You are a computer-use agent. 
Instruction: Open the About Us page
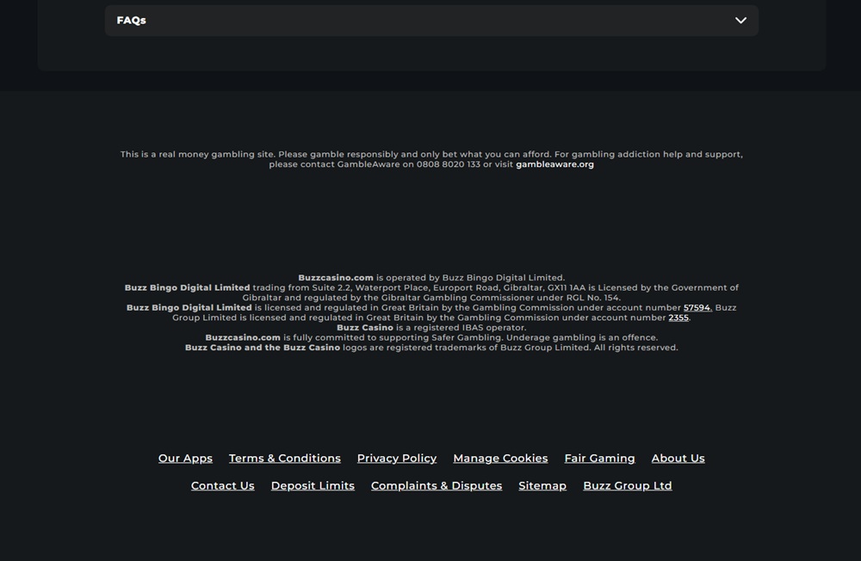pos(678,459)
